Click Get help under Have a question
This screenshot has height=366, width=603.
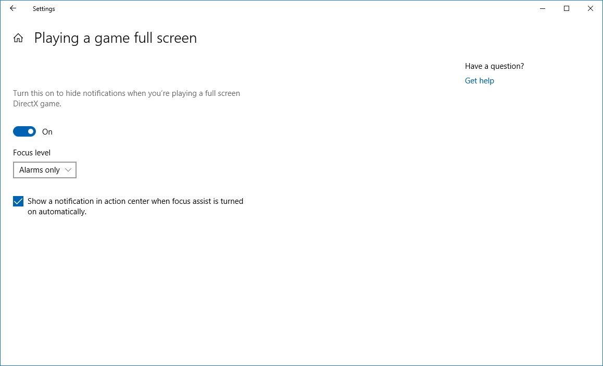click(479, 80)
